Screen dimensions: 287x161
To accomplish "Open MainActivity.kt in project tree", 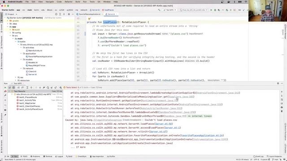I will (34, 51).
